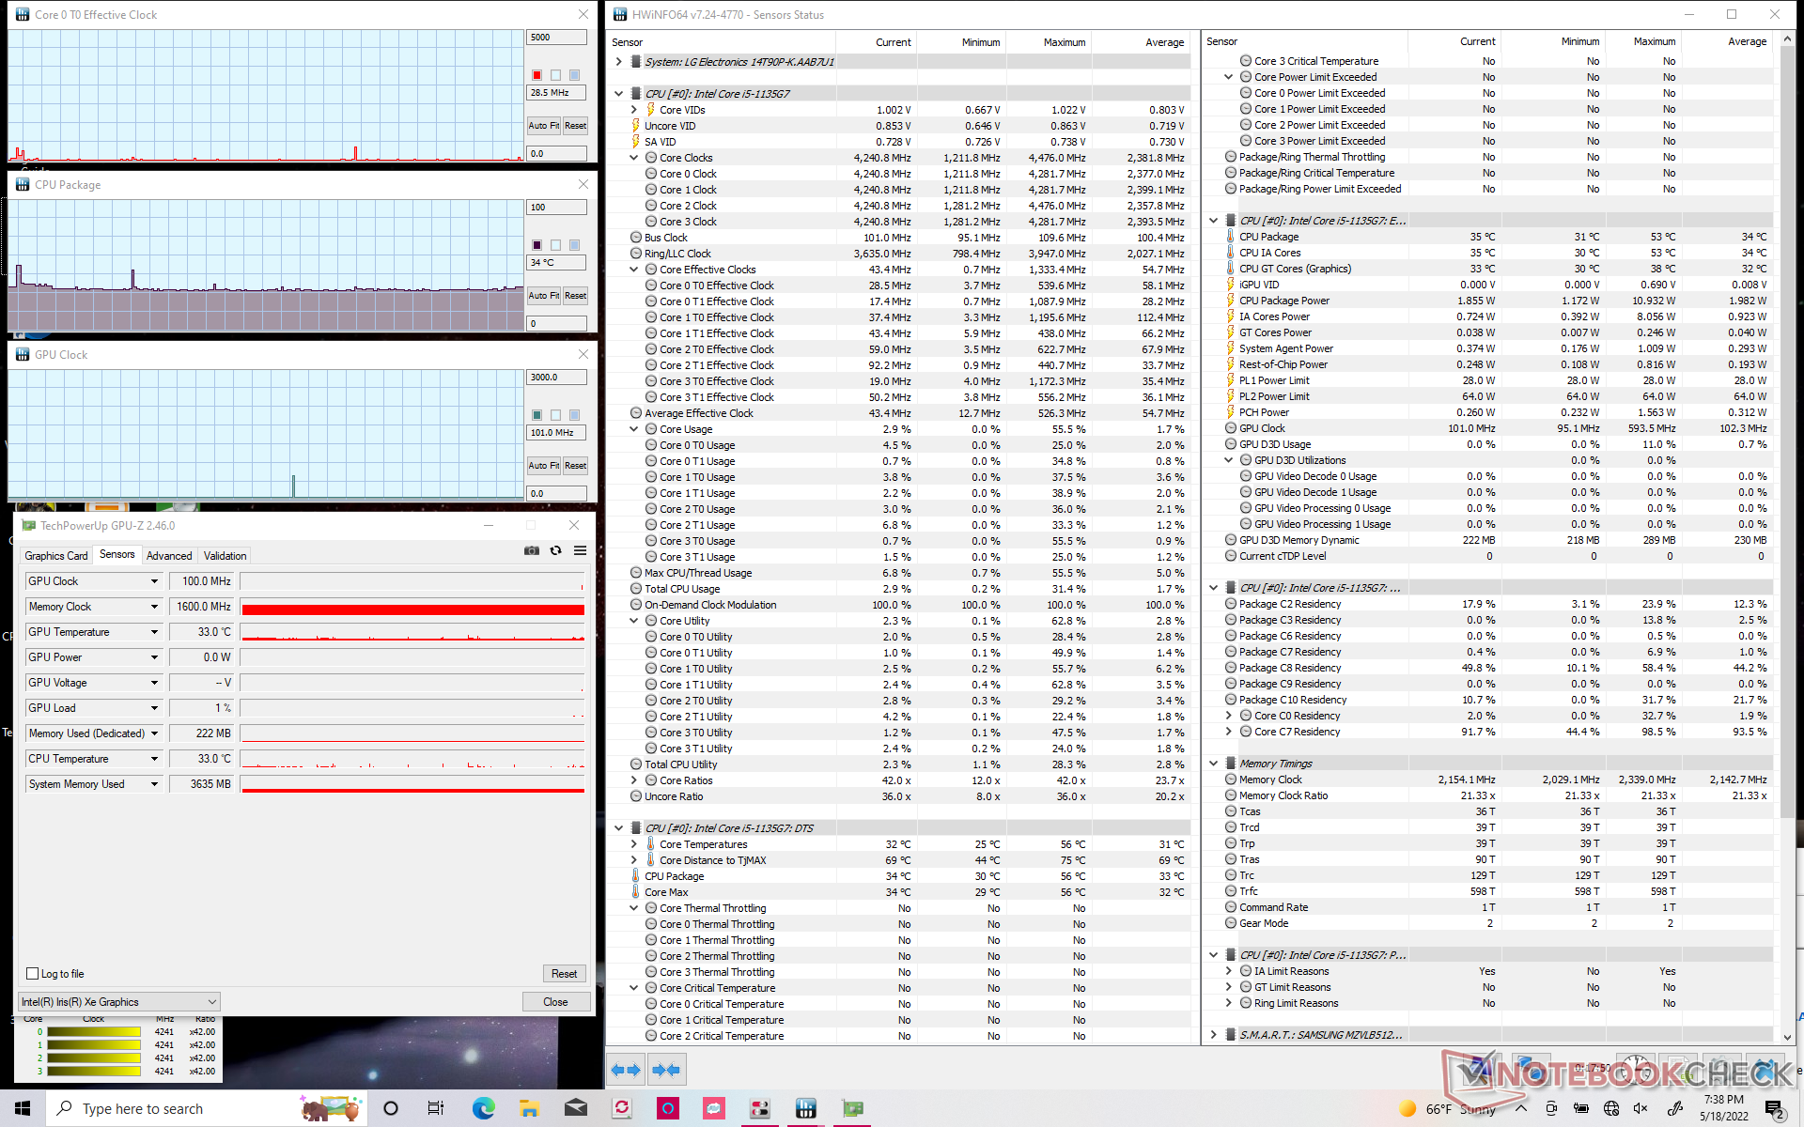The height and width of the screenshot is (1127, 1804).
Task: Open the GPU-Z hamburger menu
Action: coord(581,550)
